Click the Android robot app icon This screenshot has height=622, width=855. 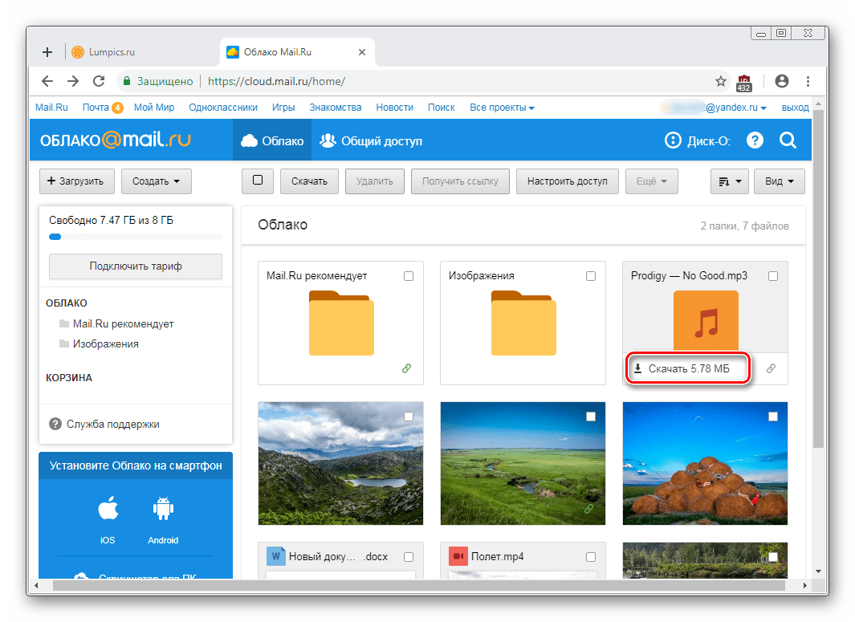pyautogui.click(x=163, y=509)
